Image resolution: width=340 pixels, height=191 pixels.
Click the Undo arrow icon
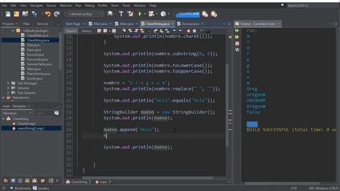coord(48,14)
